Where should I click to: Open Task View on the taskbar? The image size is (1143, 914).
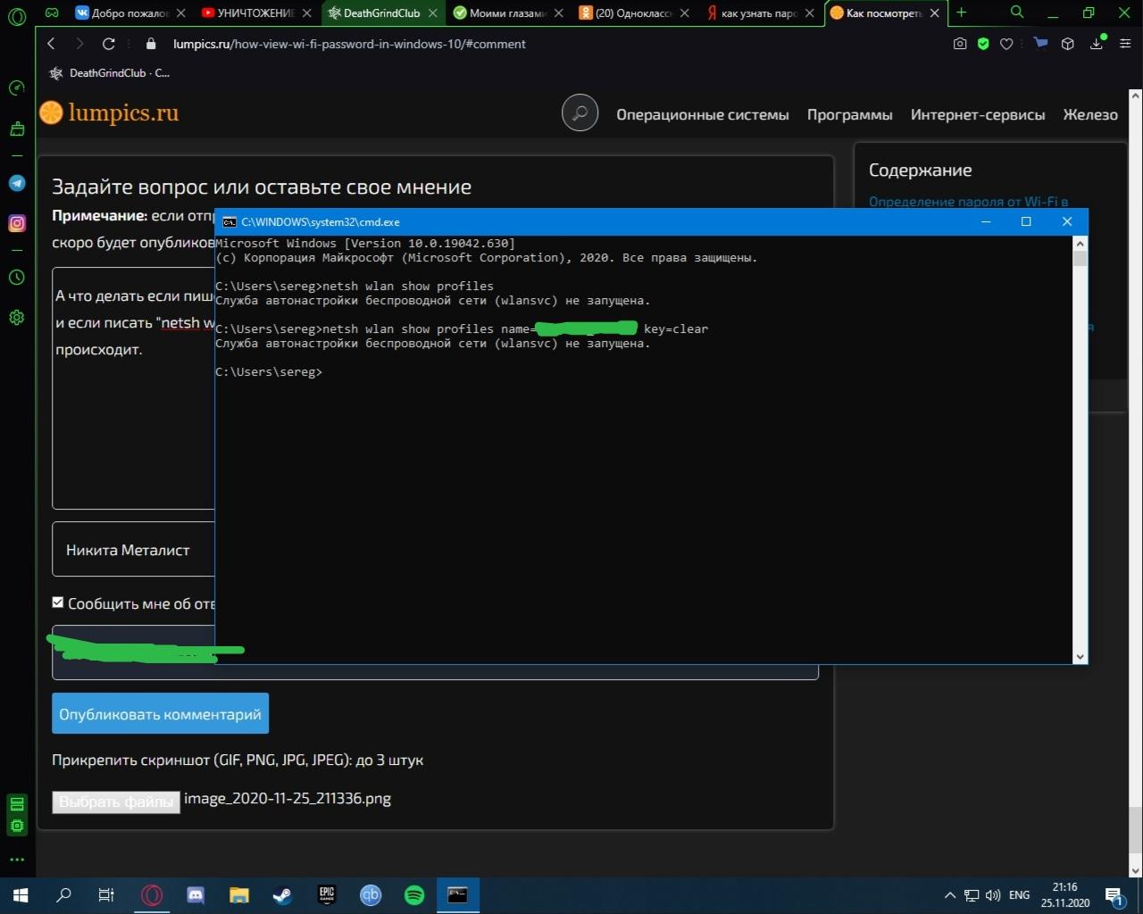pos(105,894)
